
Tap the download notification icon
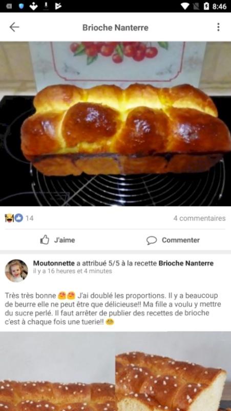pyautogui.click(x=46, y=6)
